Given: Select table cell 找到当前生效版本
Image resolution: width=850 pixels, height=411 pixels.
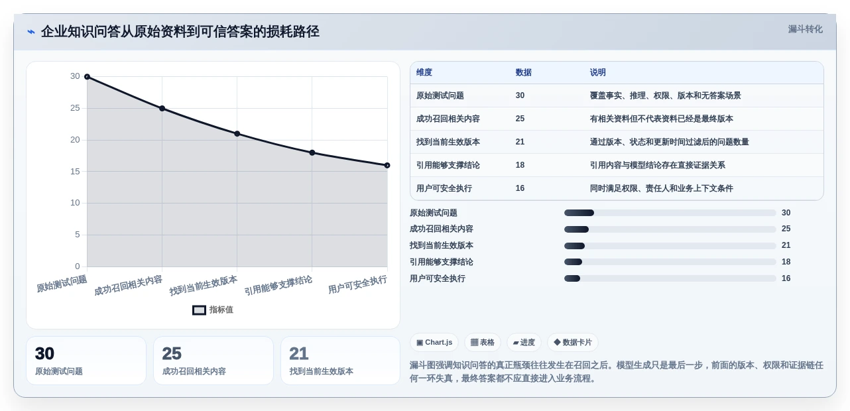Looking at the screenshot, I should (448, 142).
